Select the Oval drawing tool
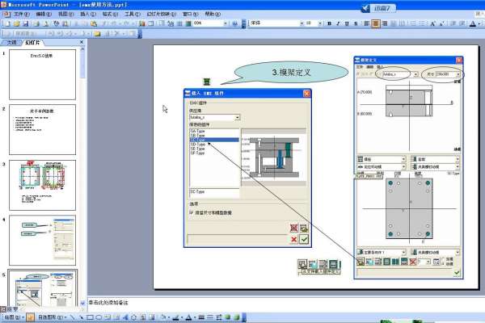This screenshot has width=485, height=323. coord(99,317)
